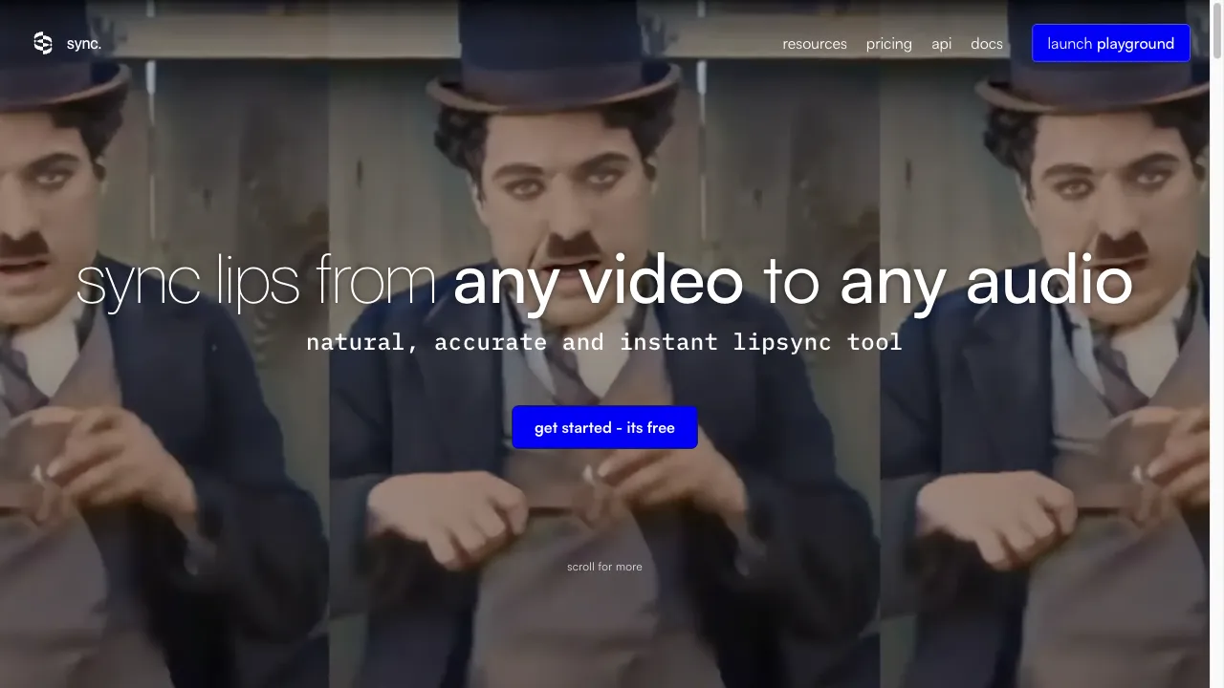This screenshot has width=1224, height=688.
Task: Click the "sync." brand name text
Action: [84, 44]
